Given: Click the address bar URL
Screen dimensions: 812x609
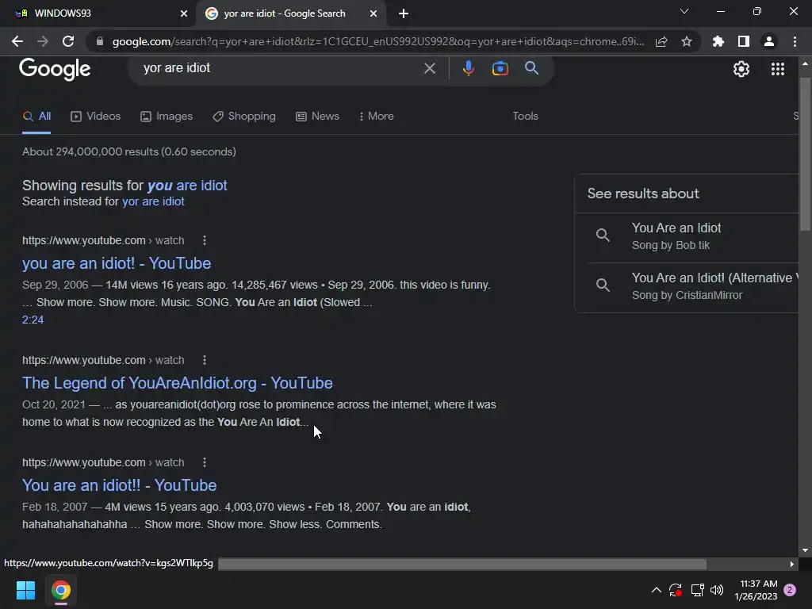Looking at the screenshot, I should [378, 41].
